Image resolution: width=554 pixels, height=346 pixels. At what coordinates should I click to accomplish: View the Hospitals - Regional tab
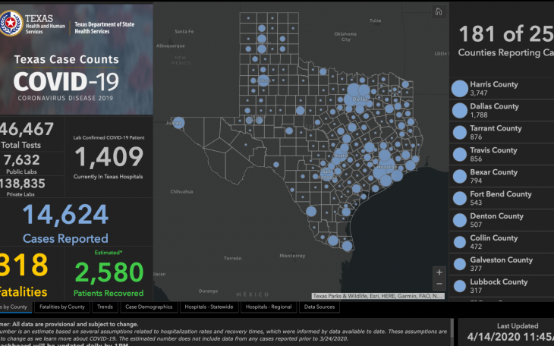[268, 307]
